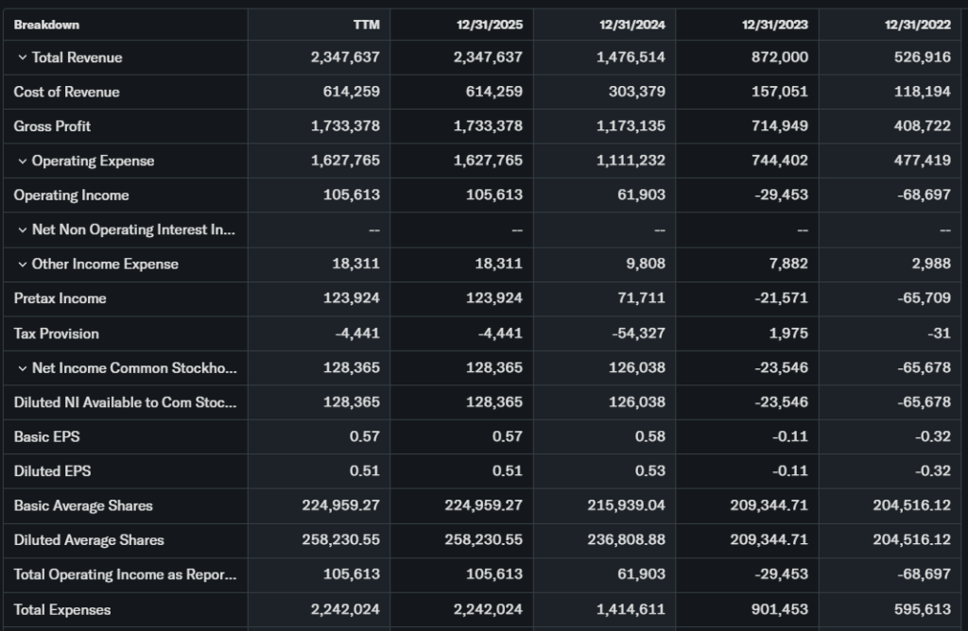Select the Pretax Income row label
The image size is (968, 631).
pyautogui.click(x=60, y=298)
